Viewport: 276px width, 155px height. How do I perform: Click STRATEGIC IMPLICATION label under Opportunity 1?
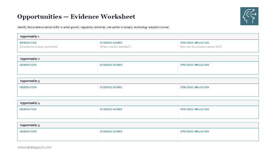(x=195, y=43)
